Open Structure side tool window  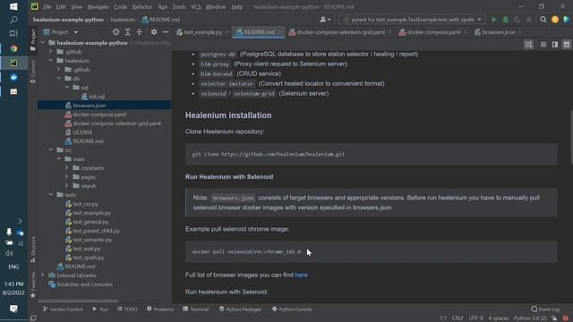click(33, 250)
